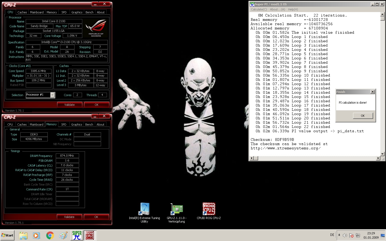Click the Intel Core i3 2100 name field
386x241 pixels.
tap(54, 21)
